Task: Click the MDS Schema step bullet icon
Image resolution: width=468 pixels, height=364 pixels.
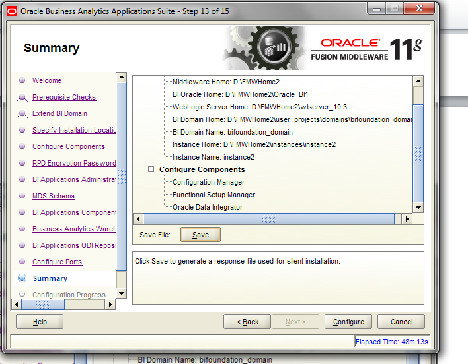Action: [x=22, y=196]
